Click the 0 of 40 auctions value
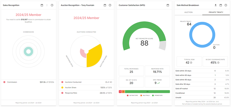Image resolution: width=231 pixels, height=107 pixels. click(109, 82)
